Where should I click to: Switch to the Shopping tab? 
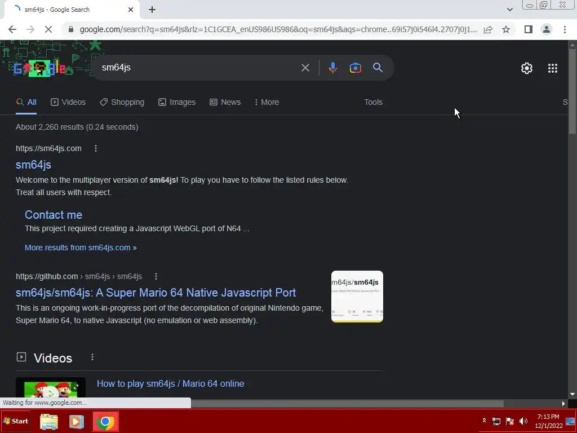pyautogui.click(x=122, y=103)
